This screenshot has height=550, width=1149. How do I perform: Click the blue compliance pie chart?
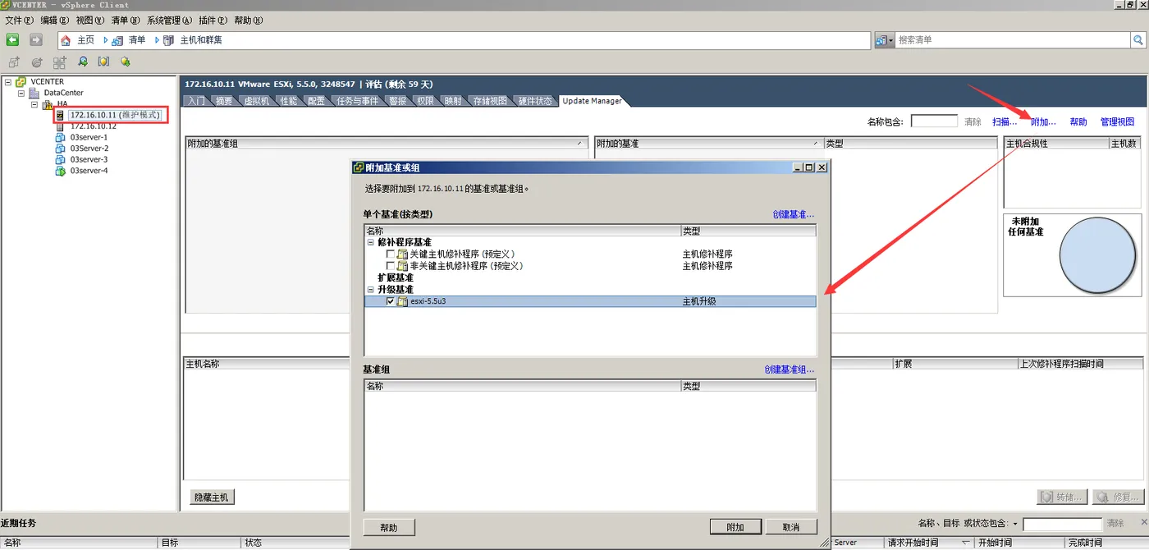coord(1097,256)
